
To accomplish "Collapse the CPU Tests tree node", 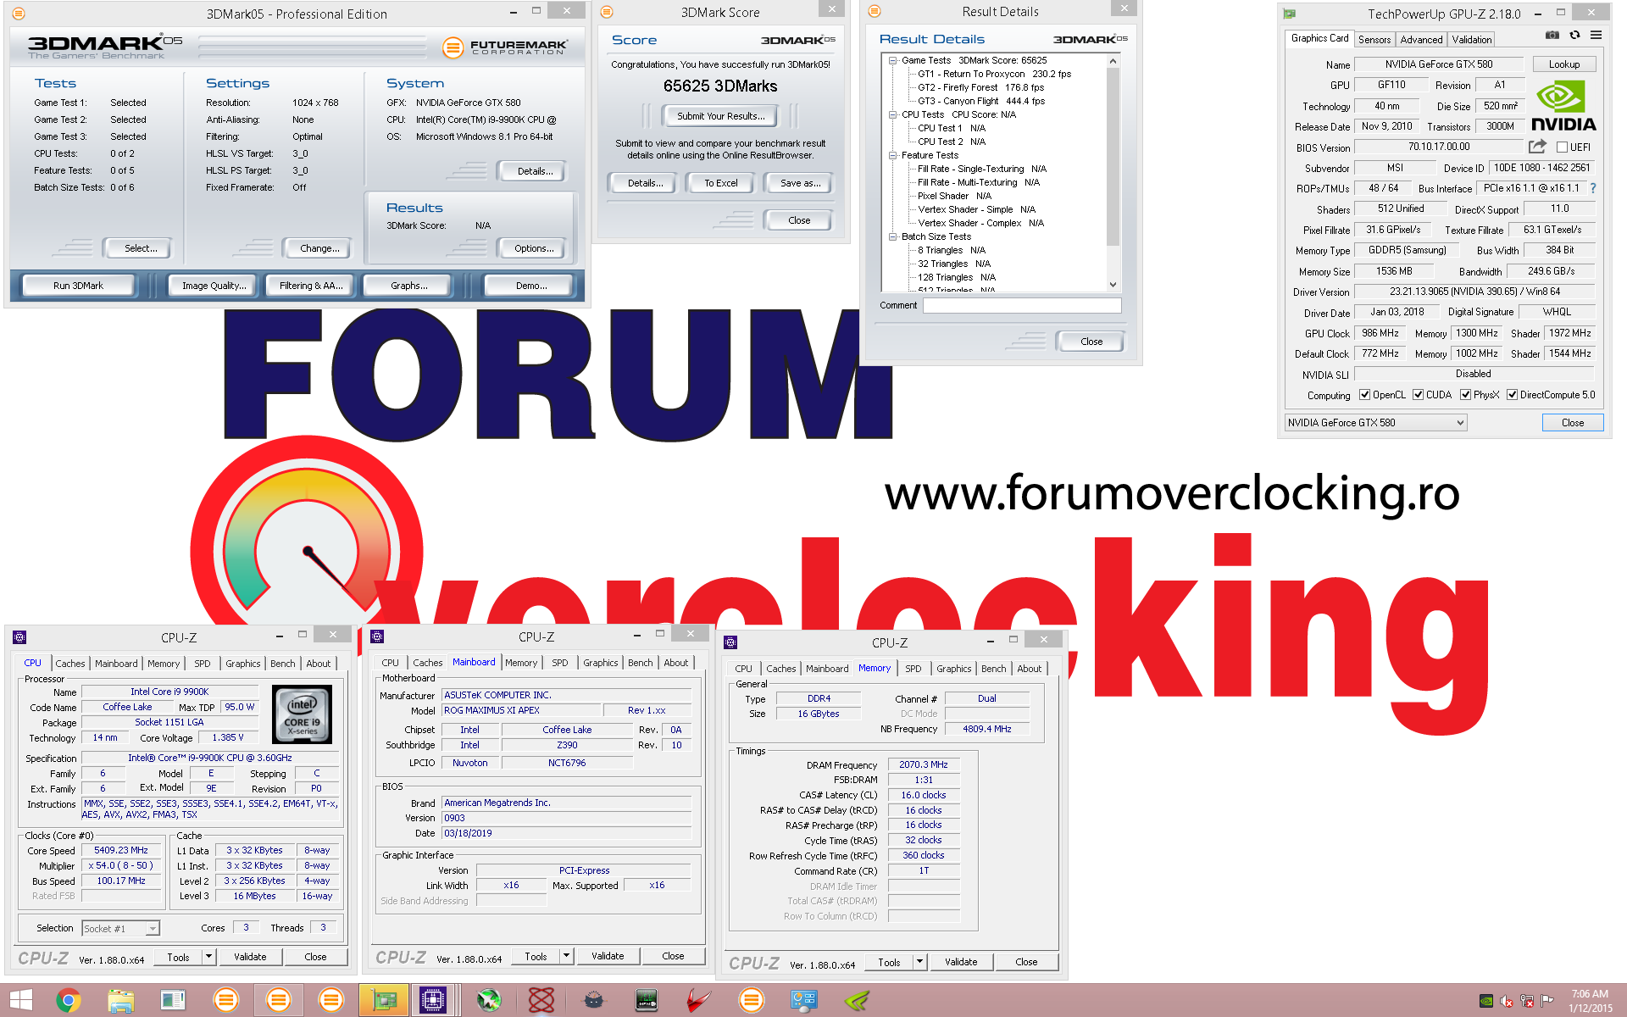I will [x=892, y=114].
